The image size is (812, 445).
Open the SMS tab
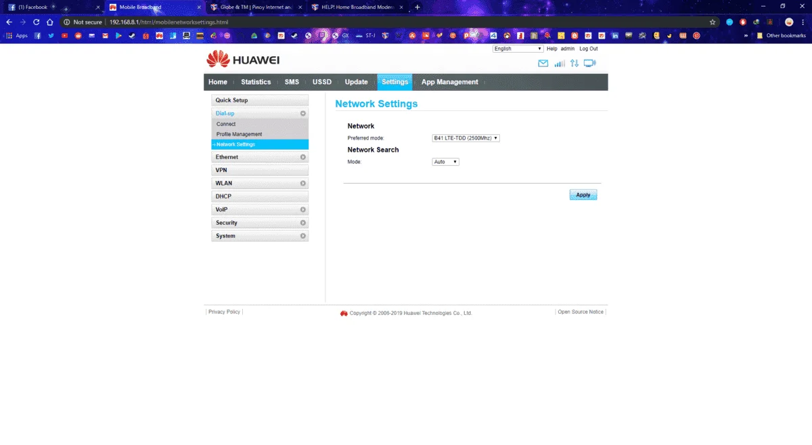click(292, 82)
